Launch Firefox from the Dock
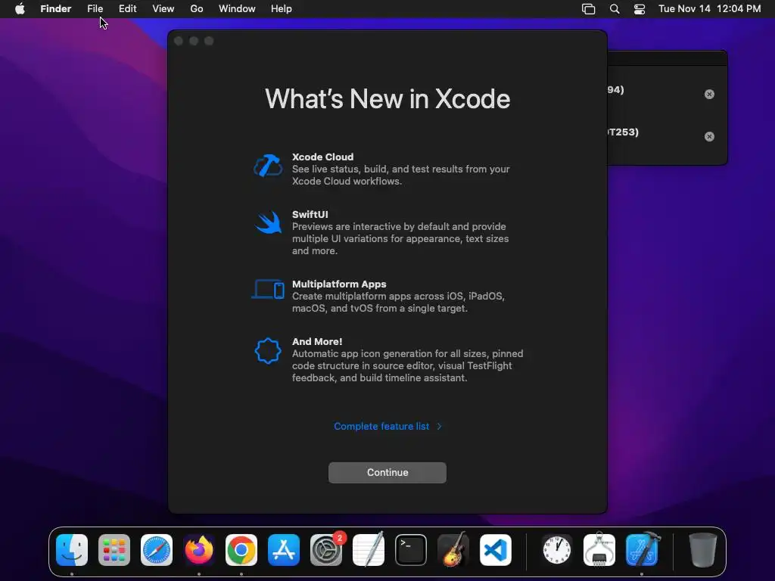This screenshot has height=581, width=775. coord(199,550)
